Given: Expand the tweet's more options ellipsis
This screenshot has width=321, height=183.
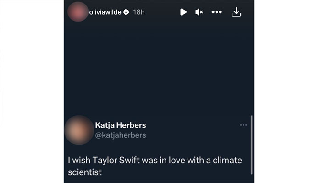Looking at the screenshot, I should (243, 125).
